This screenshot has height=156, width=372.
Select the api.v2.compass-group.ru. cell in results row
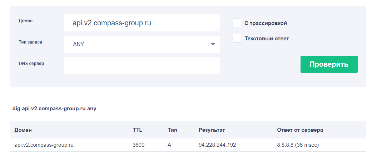click(44, 145)
